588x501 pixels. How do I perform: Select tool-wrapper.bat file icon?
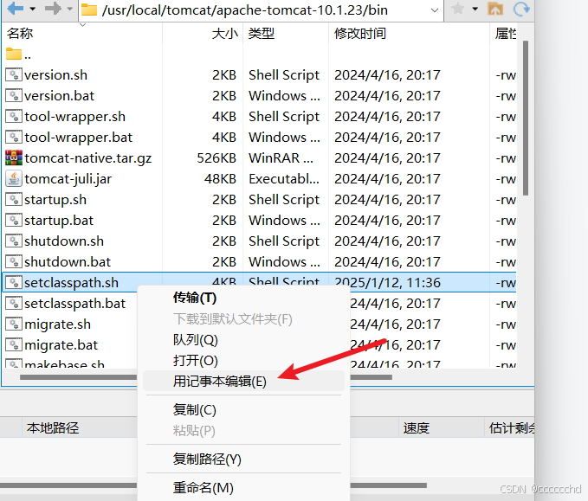(x=14, y=137)
